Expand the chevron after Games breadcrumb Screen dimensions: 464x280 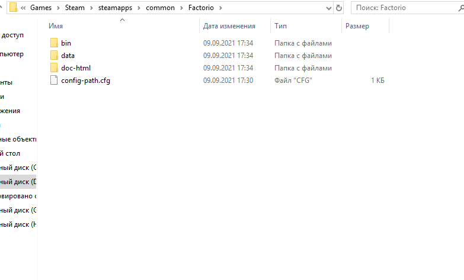(x=58, y=8)
